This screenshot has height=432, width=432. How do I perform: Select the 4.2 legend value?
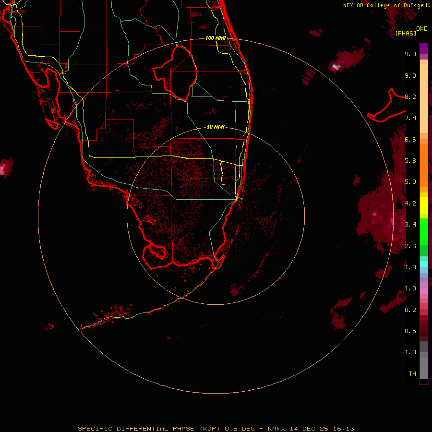(410, 204)
